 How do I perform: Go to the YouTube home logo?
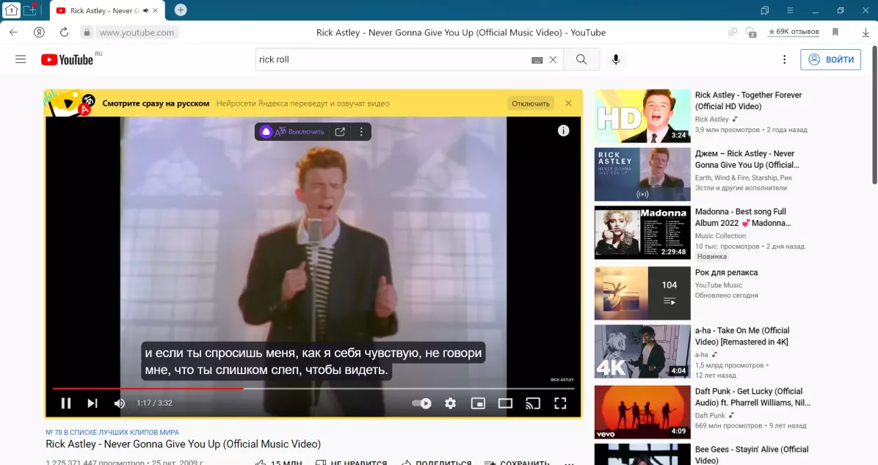point(68,59)
